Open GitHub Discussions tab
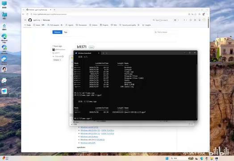The image size is (234, 161). point(81,25)
